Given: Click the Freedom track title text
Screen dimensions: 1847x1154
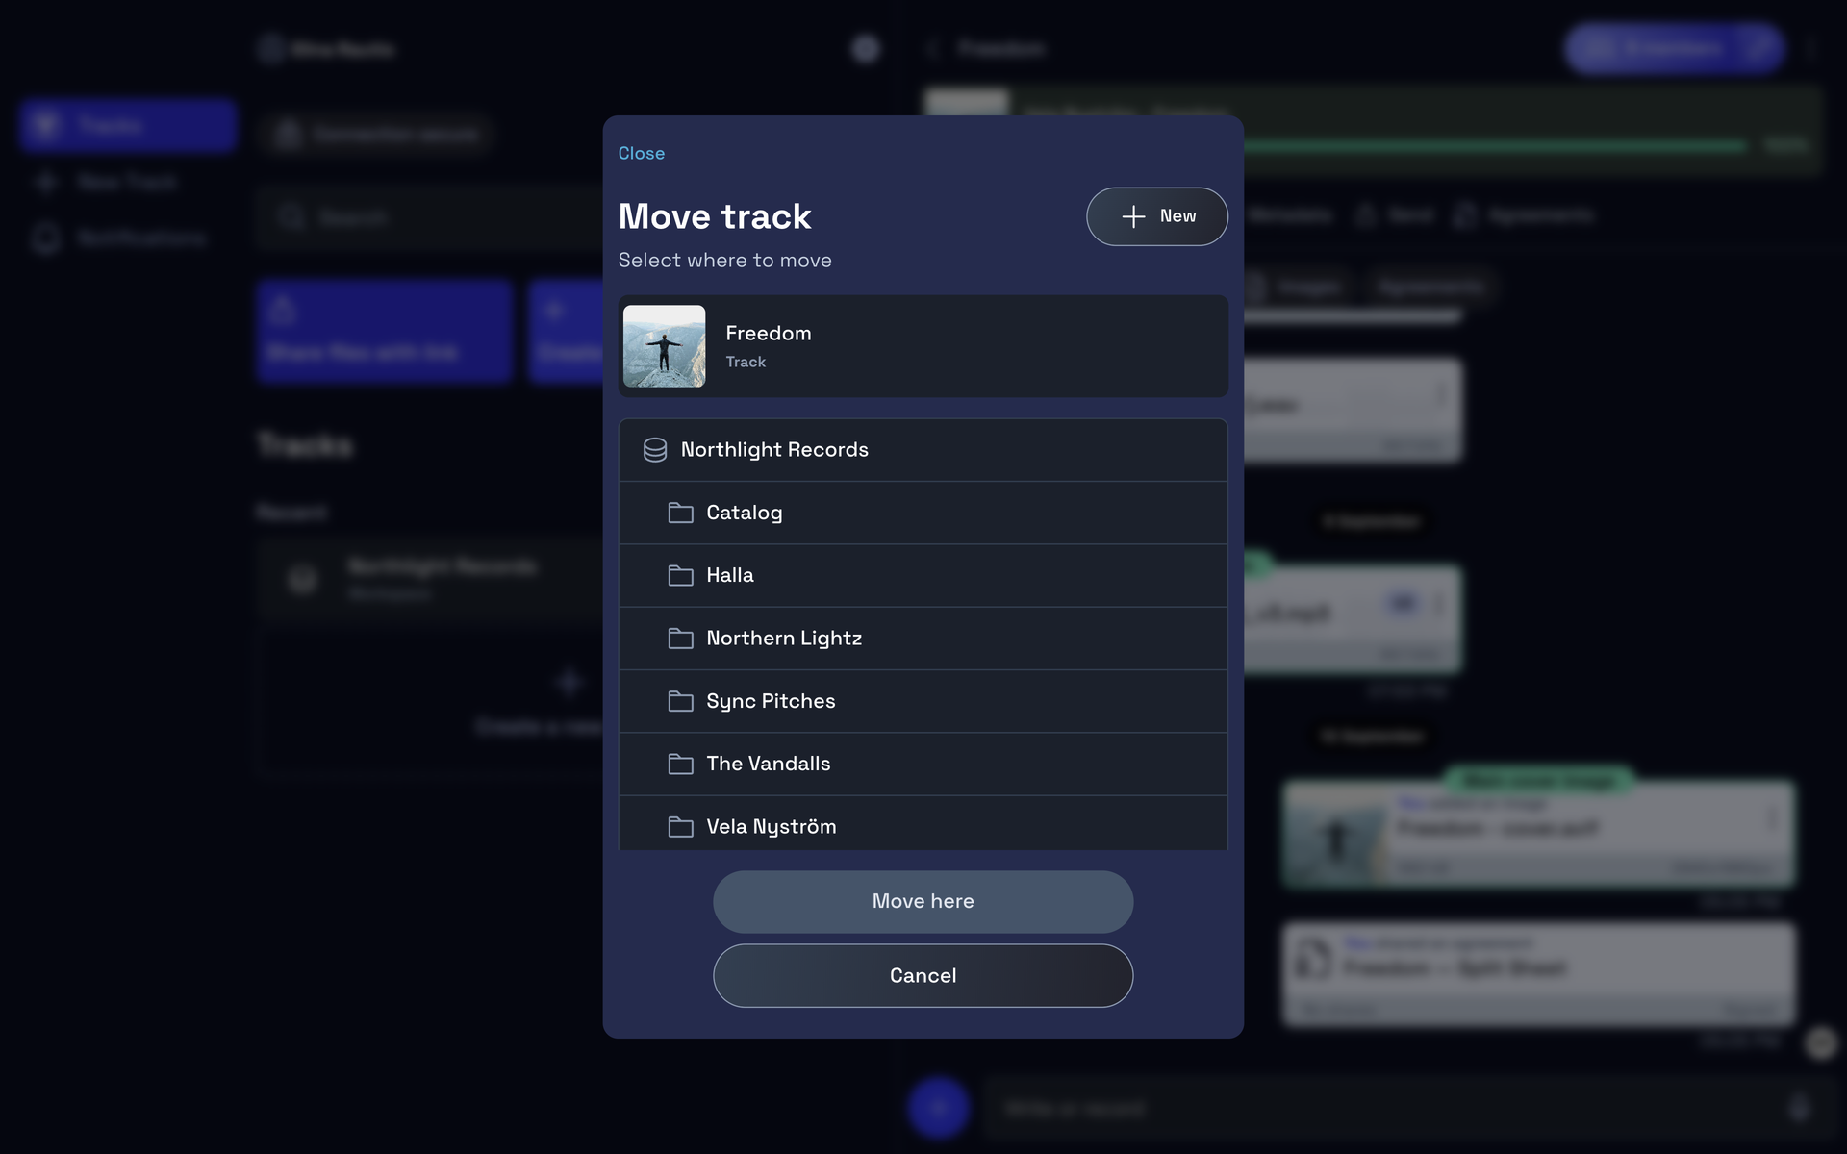Looking at the screenshot, I should click(768, 333).
